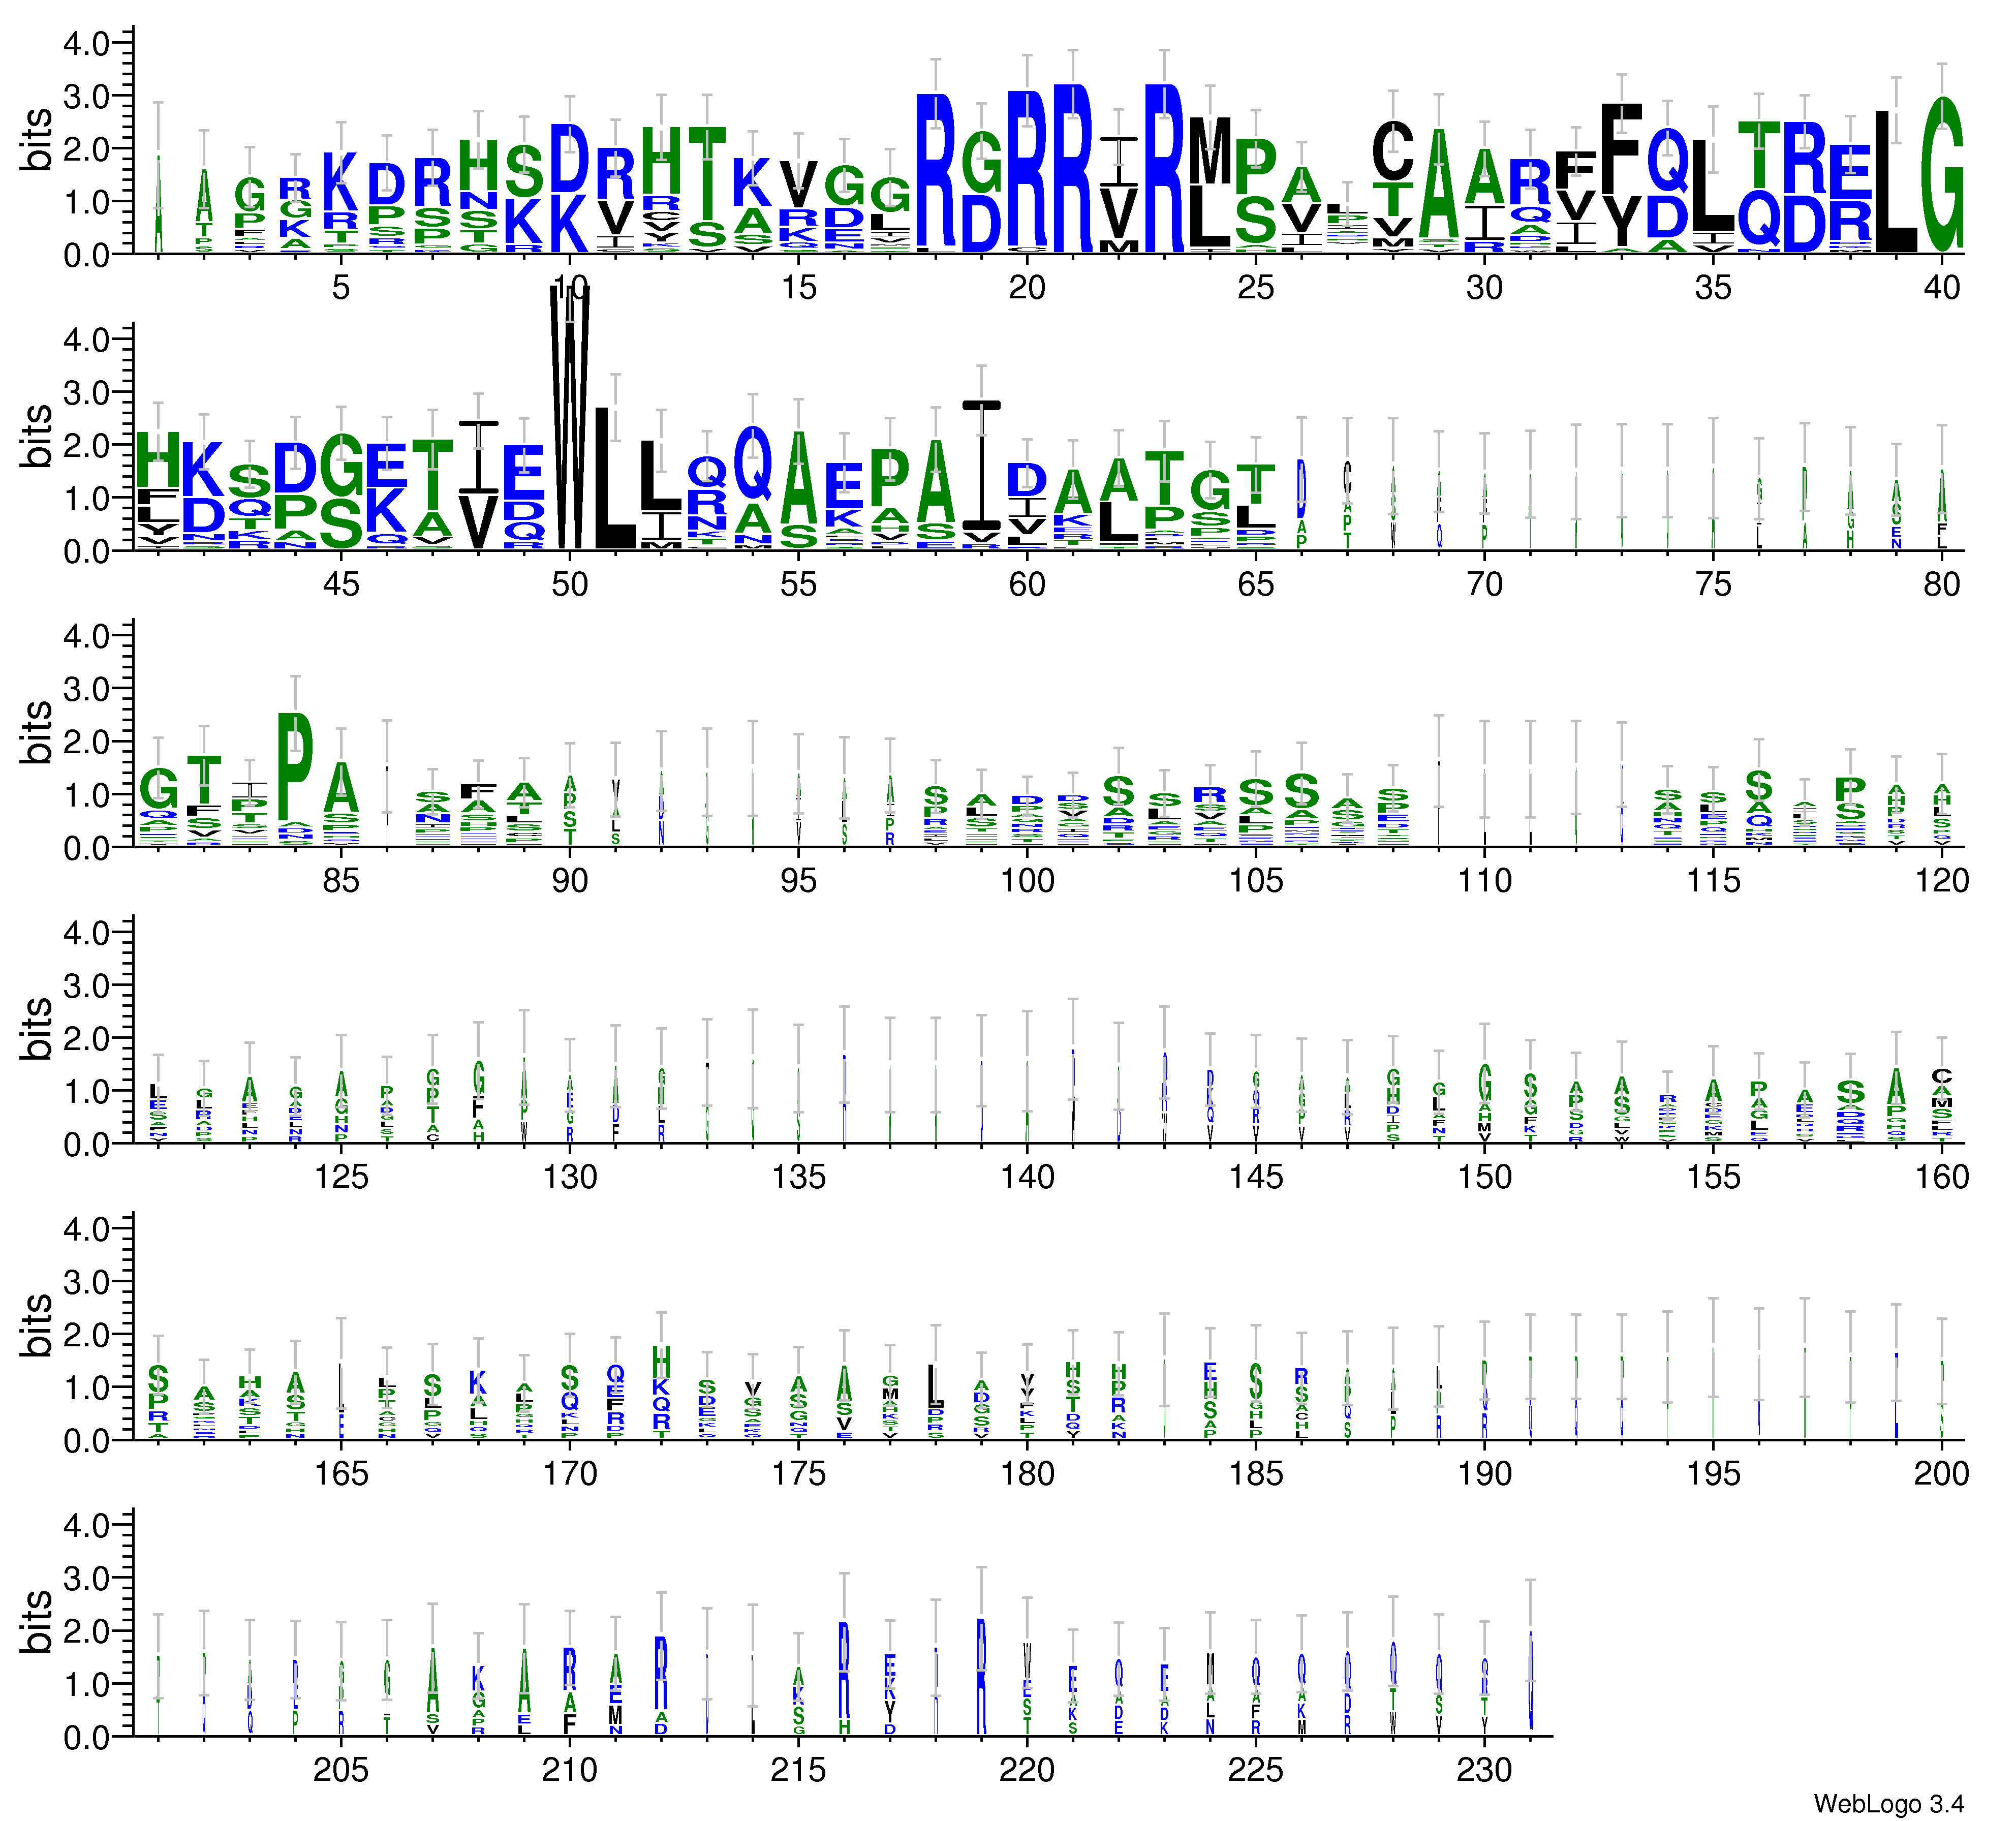The height and width of the screenshot is (1821, 2016).
Task: Click the black C letter at position 28
Action: (1392, 150)
